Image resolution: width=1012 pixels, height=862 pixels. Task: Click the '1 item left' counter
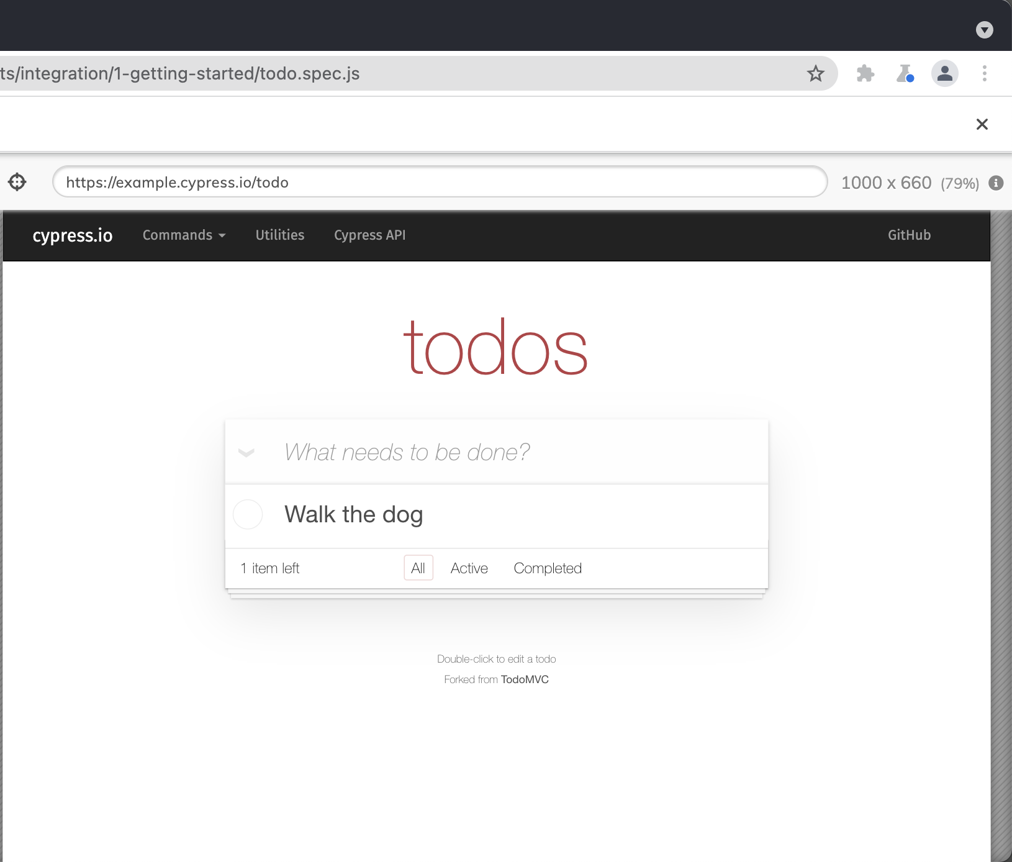(x=270, y=568)
